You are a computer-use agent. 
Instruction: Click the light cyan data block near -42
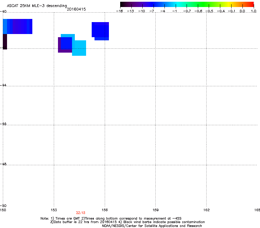click(79, 48)
